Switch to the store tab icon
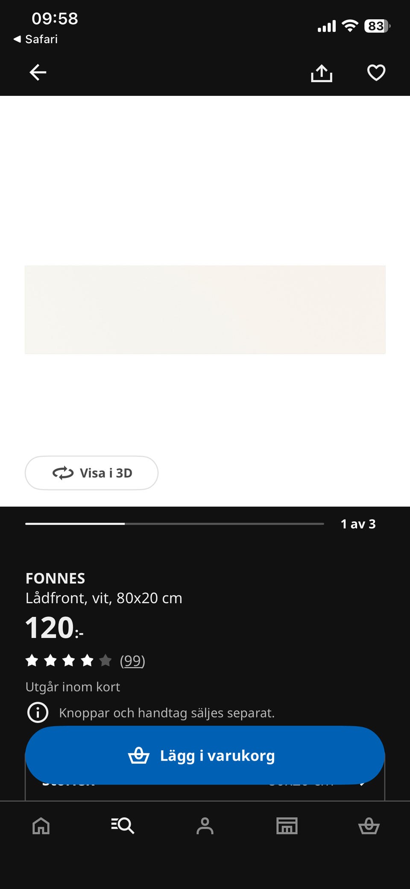The image size is (410, 889). click(287, 826)
